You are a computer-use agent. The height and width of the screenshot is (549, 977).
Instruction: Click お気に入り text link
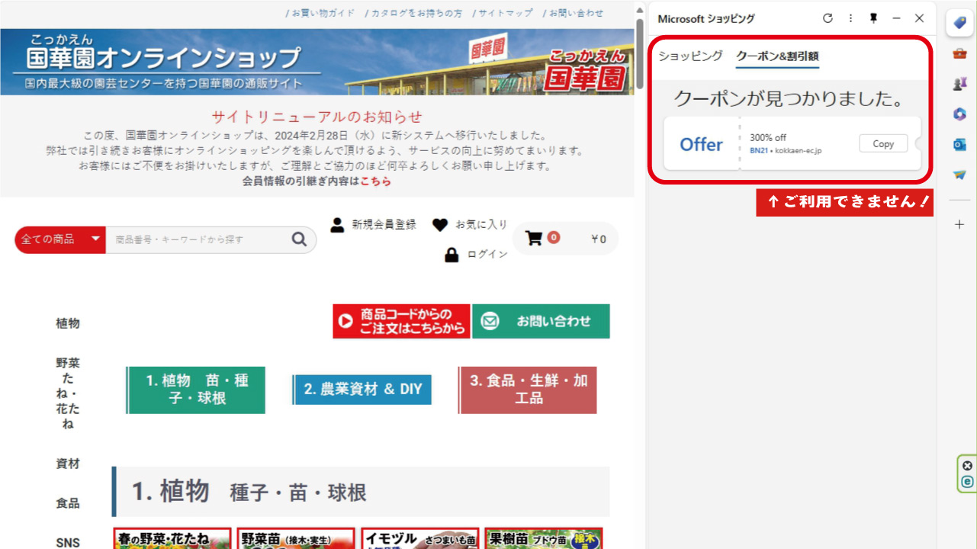[x=481, y=224]
